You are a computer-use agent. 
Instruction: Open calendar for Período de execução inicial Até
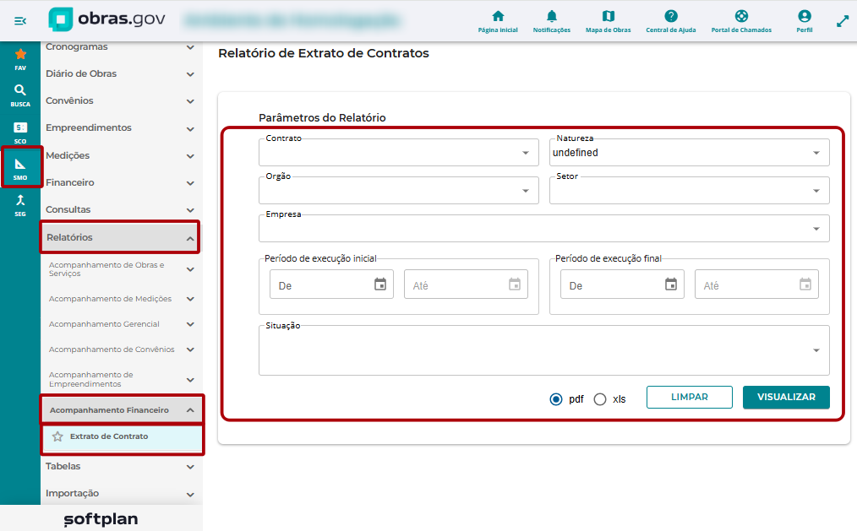tap(515, 284)
